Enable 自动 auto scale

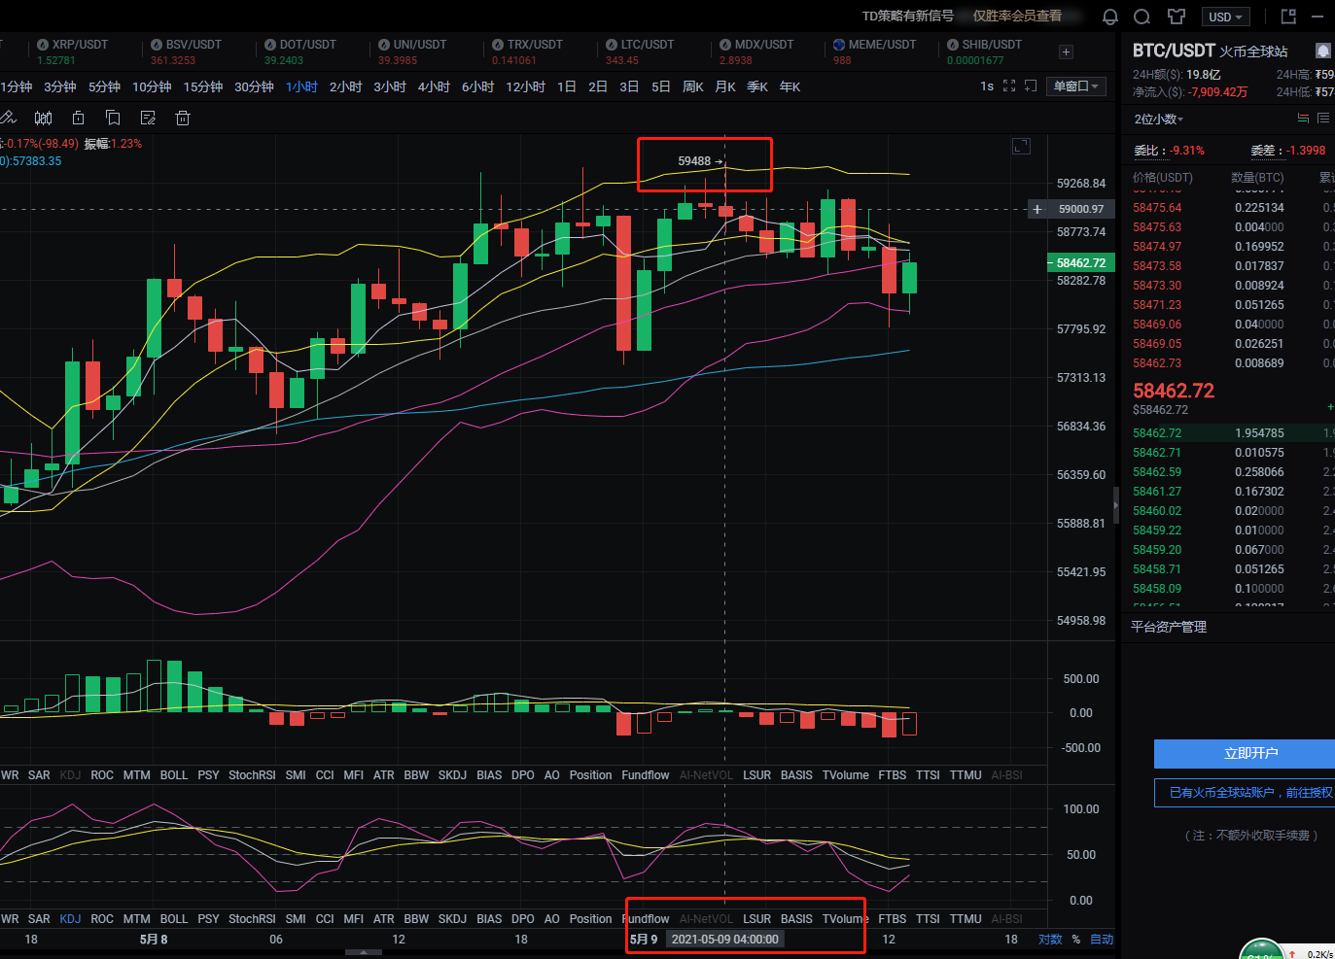tap(1102, 940)
